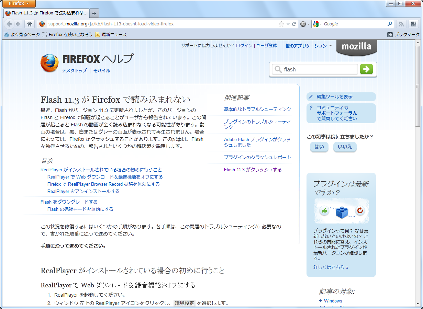Jump to Flash の保護モードを無効にする section
The height and width of the screenshot is (309, 423).
tap(80, 209)
